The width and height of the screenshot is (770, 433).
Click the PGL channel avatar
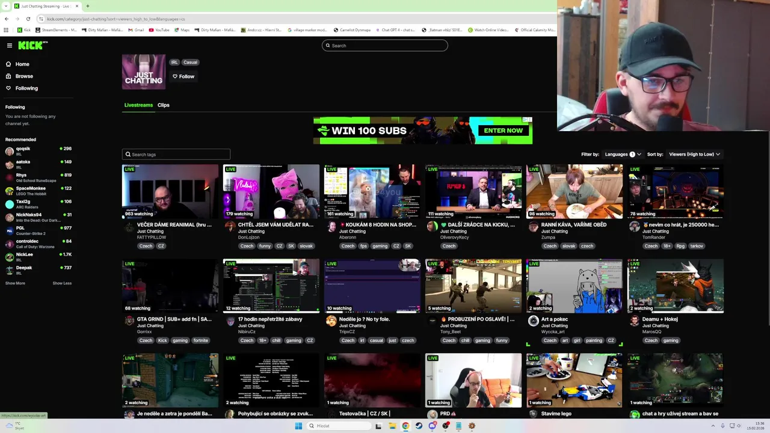[10, 230]
